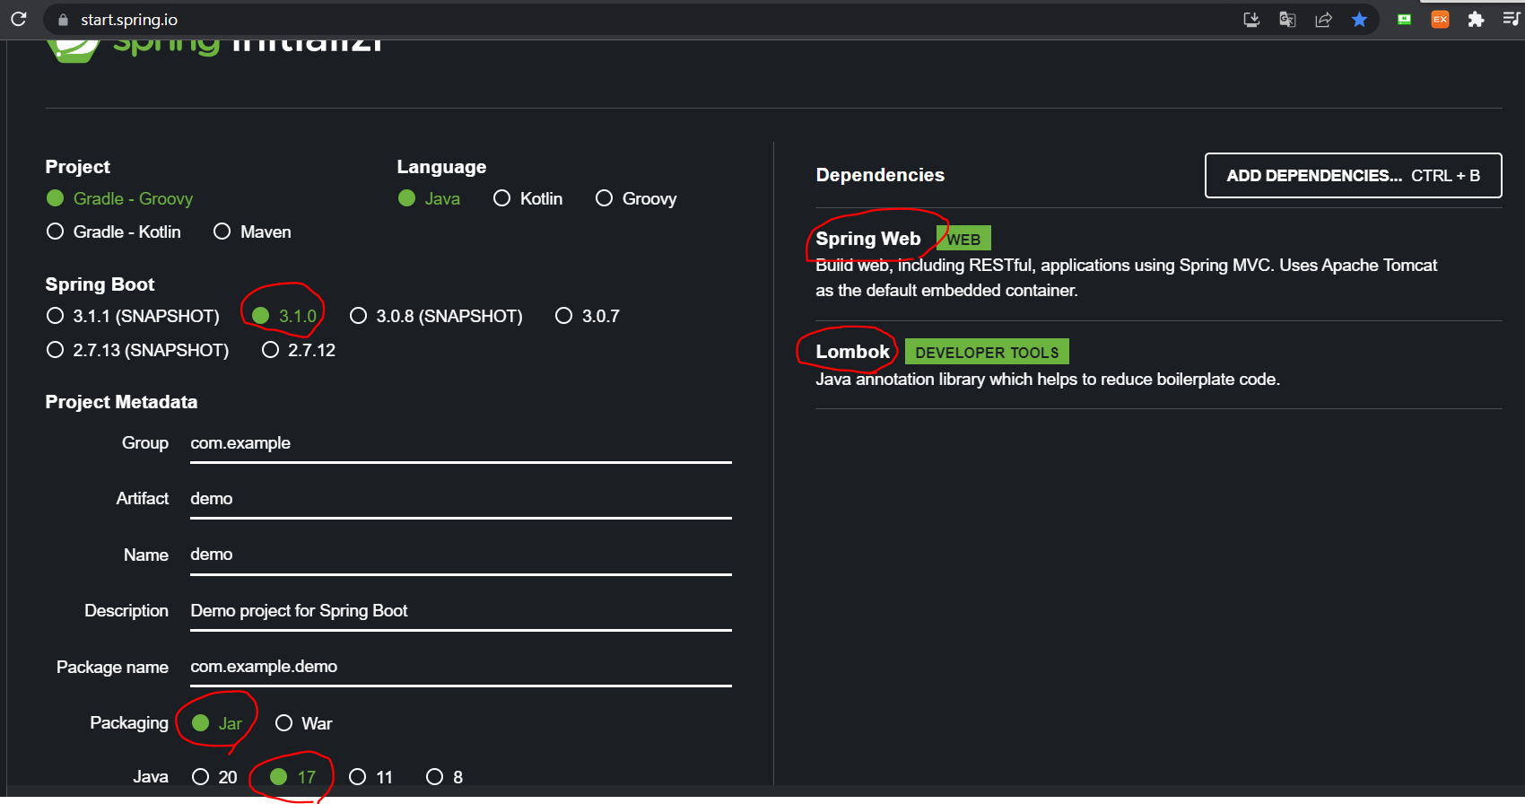Open the media control playlist icon
The width and height of the screenshot is (1525, 804).
pos(1512,20)
